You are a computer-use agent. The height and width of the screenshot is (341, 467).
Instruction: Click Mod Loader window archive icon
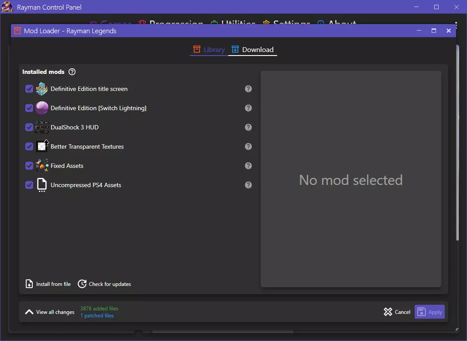17,31
